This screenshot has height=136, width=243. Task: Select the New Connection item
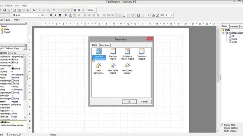click(x=99, y=68)
